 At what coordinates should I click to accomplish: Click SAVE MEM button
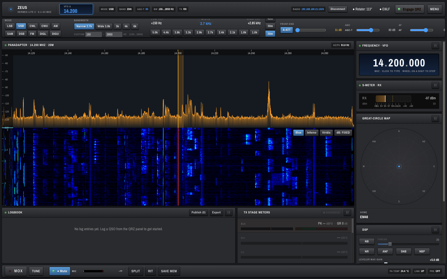coord(169,271)
